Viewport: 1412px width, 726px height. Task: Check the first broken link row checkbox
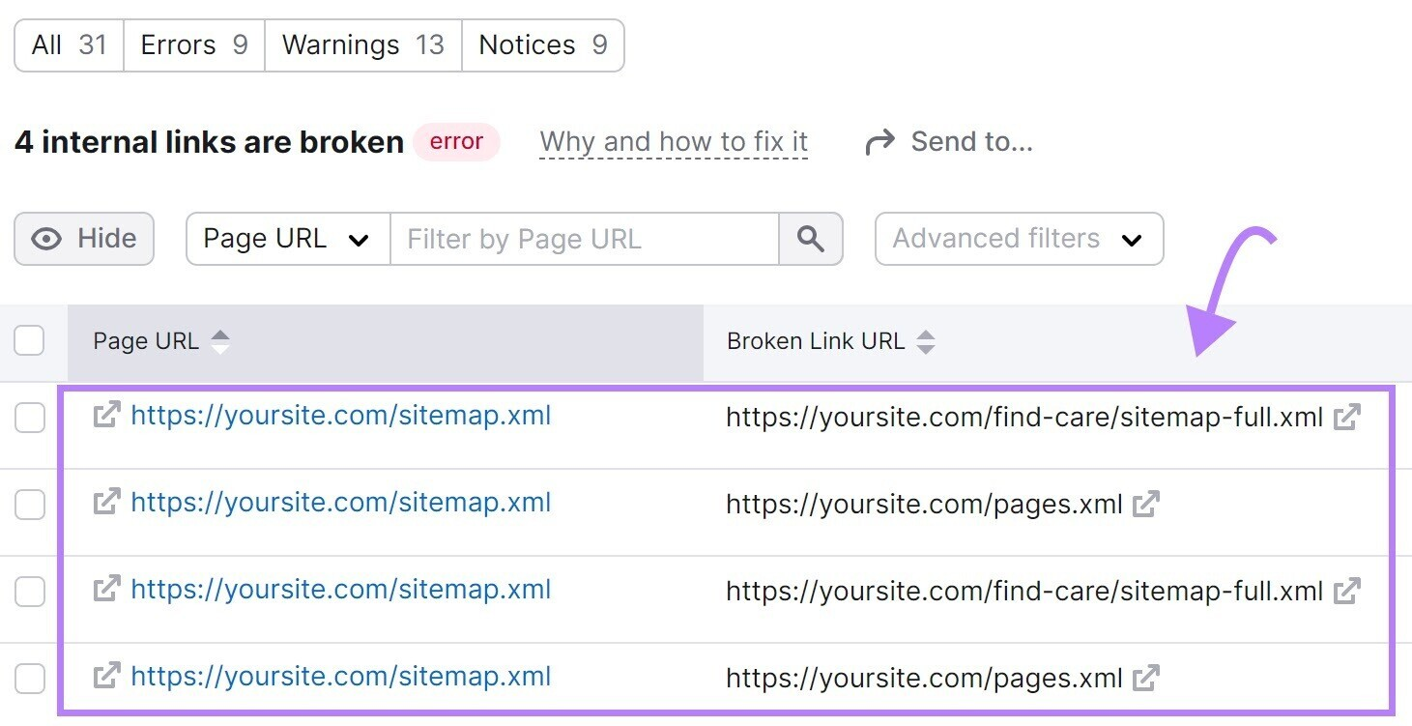click(x=29, y=417)
